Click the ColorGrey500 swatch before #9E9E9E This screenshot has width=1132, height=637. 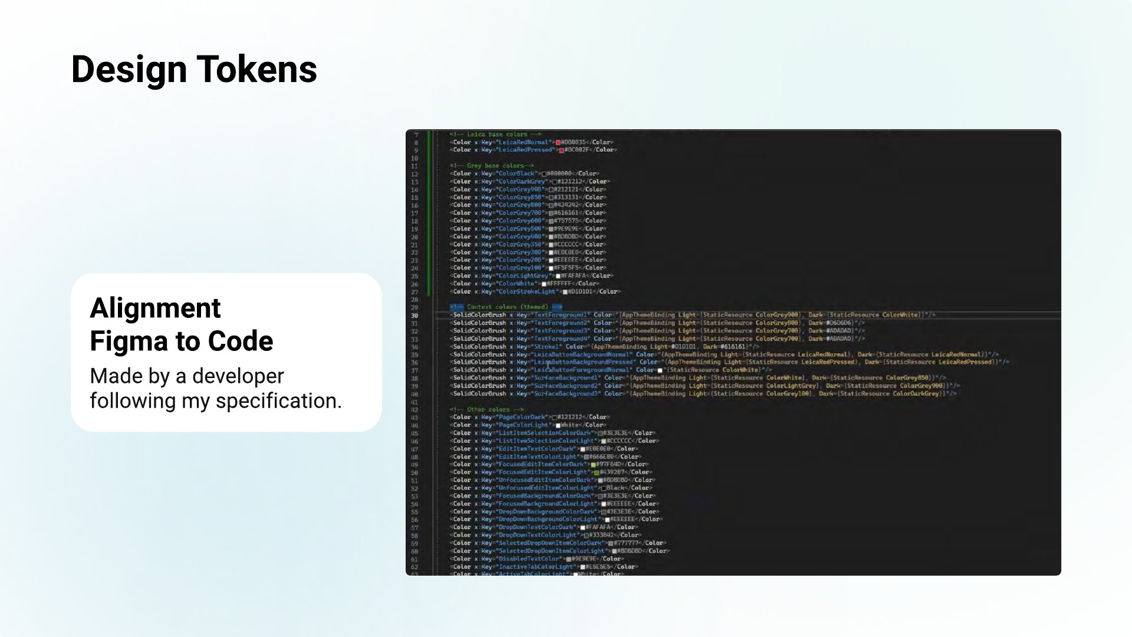(551, 229)
